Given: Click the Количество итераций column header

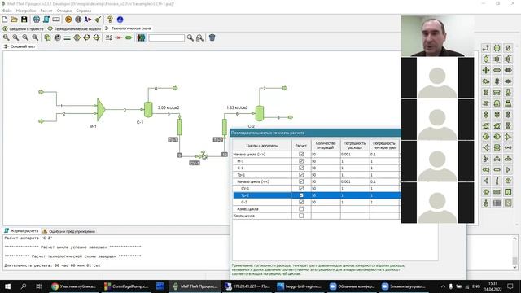Looking at the screenshot, I should [326, 146].
